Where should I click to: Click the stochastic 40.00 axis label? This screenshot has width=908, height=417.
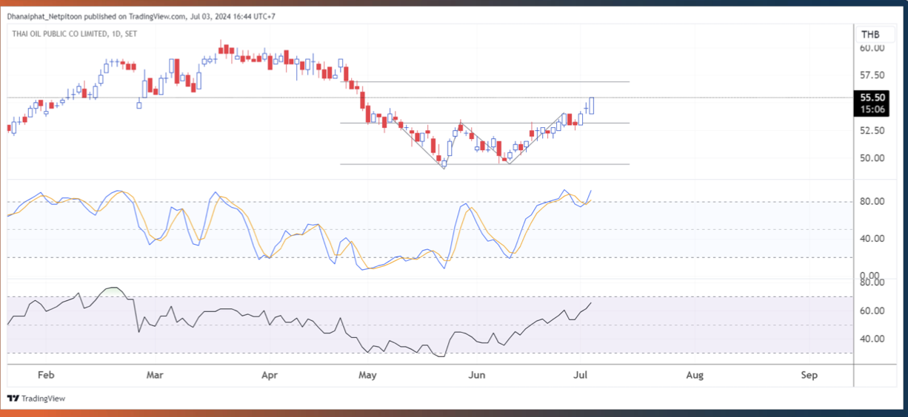point(872,239)
